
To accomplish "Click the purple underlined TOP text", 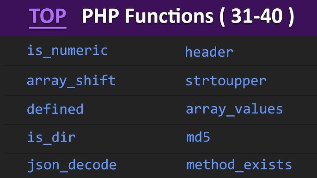I will click(x=48, y=16).
